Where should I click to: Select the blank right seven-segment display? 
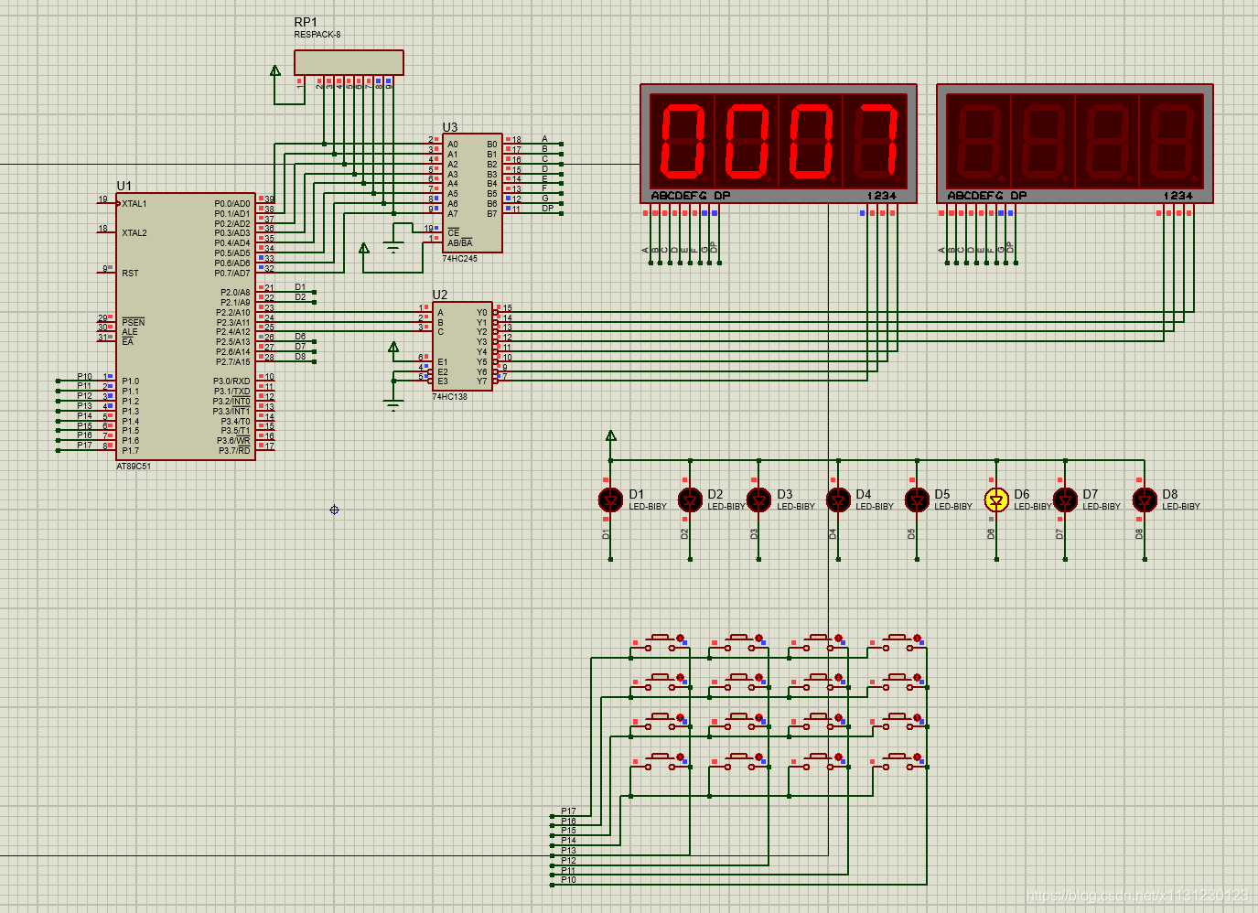1075,144
